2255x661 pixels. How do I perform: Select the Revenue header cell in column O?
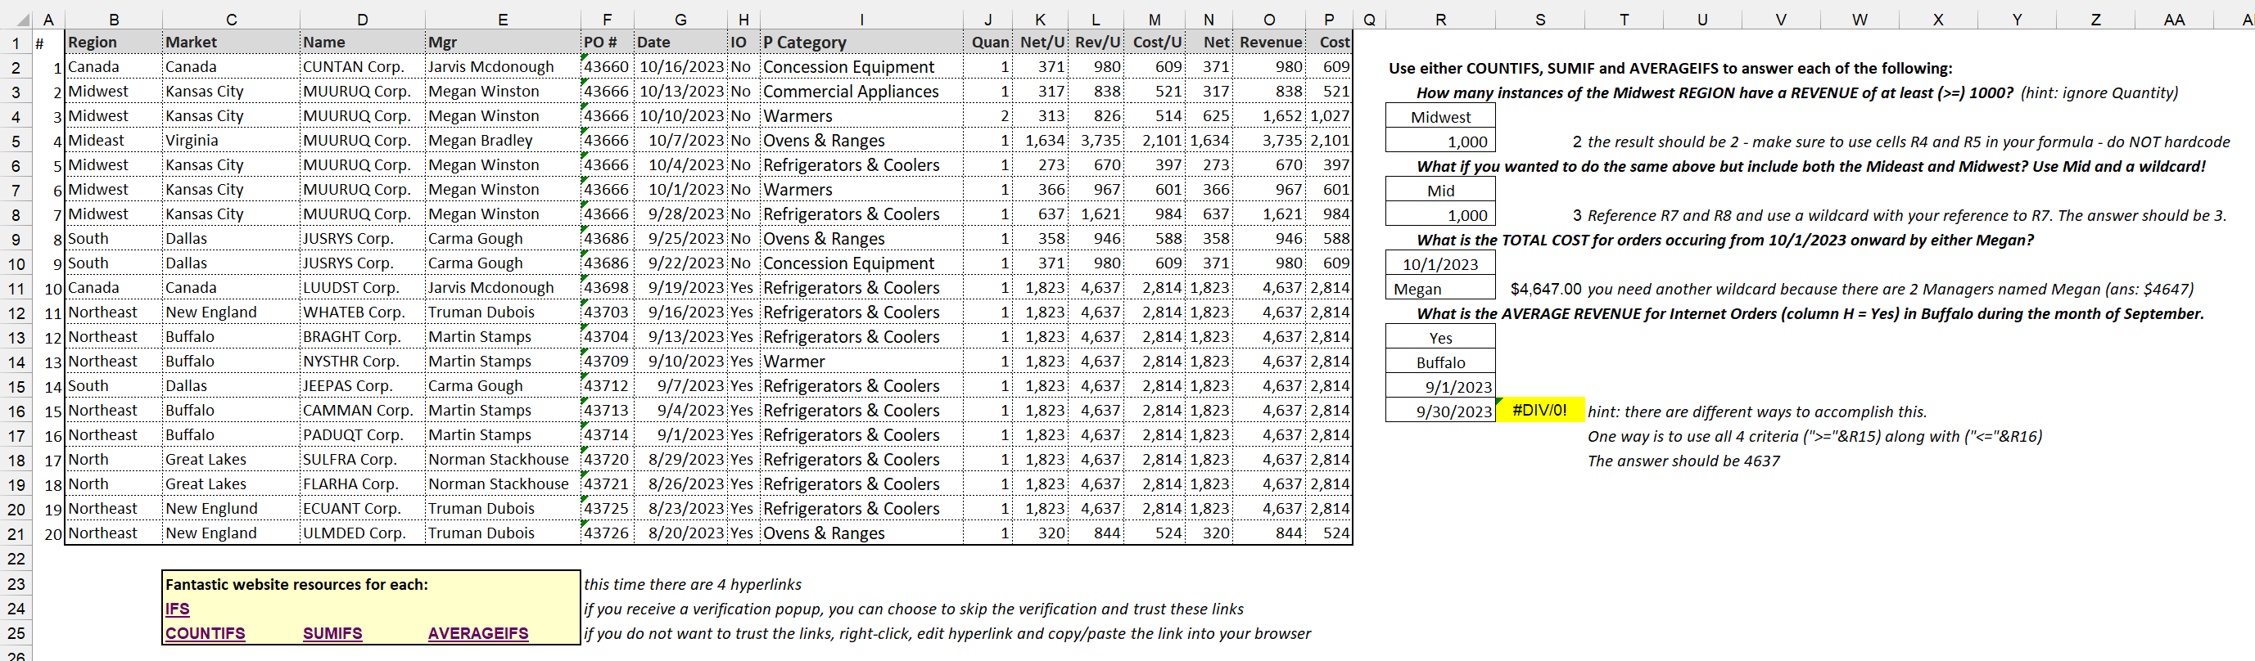coord(1269,41)
